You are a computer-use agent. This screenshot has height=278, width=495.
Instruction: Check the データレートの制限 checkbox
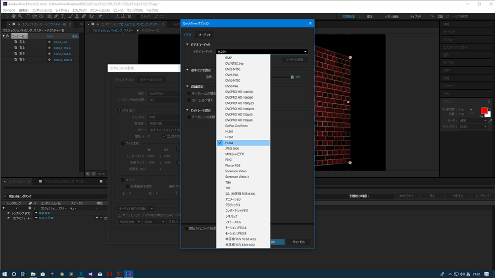pos(188,117)
